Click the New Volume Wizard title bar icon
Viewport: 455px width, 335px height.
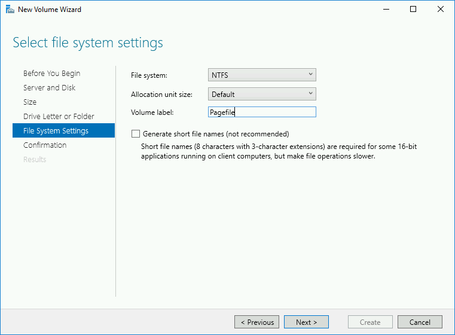(9, 10)
